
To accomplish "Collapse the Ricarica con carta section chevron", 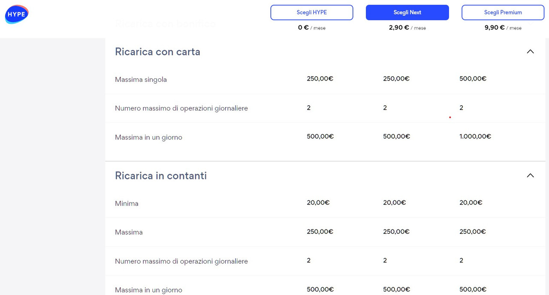I will (x=530, y=52).
